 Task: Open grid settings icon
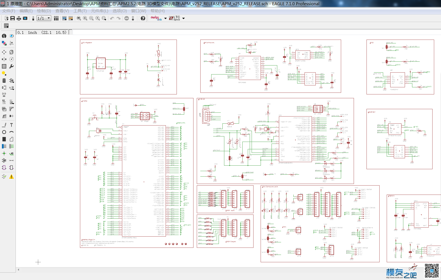pos(6,26)
